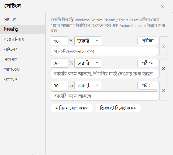Open the জরুরি dropdown for the 20% rule
Screen dimensions: 173x155
coord(88,63)
